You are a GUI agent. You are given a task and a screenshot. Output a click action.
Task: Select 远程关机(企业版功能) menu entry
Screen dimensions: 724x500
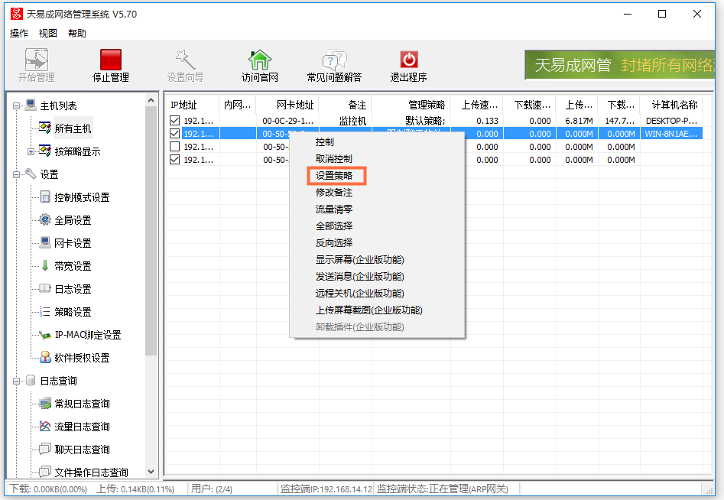pos(377,293)
